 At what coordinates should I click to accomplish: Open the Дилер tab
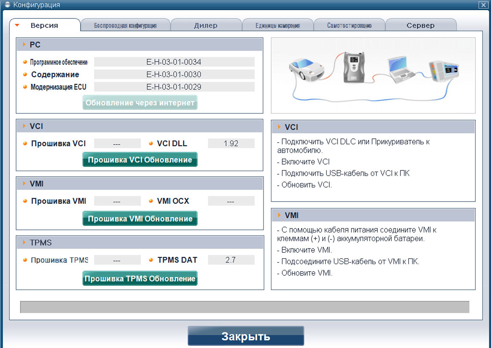[x=206, y=26]
